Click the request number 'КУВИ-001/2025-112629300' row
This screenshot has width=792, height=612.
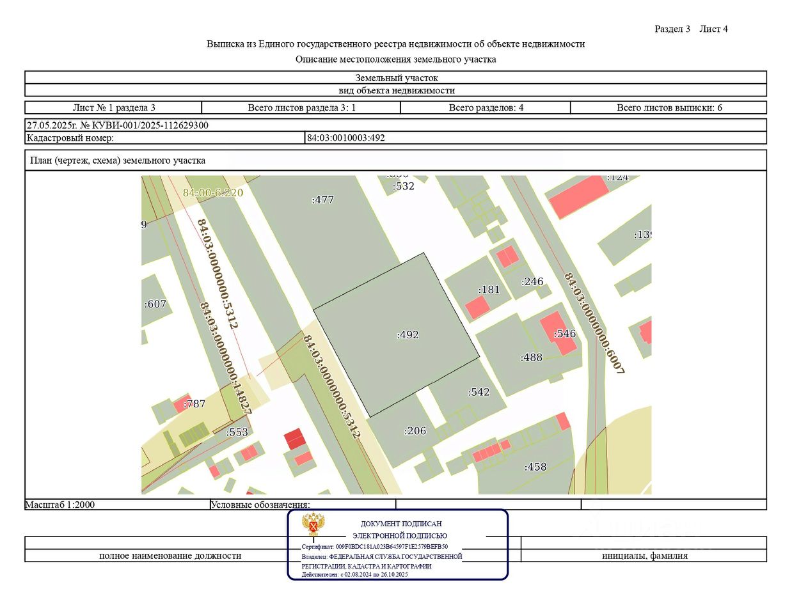[x=396, y=125]
